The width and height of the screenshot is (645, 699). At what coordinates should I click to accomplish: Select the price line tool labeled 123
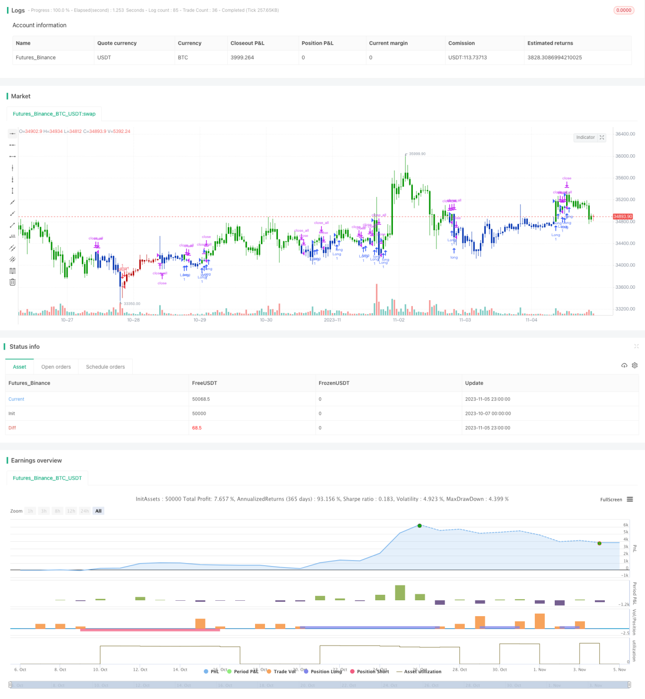[12, 236]
